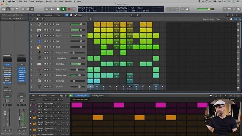Click the automation curve icon

76,15
